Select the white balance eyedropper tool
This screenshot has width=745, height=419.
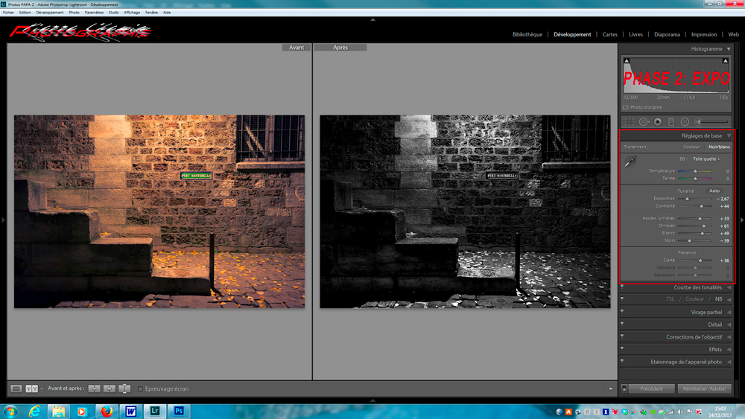[x=630, y=161]
